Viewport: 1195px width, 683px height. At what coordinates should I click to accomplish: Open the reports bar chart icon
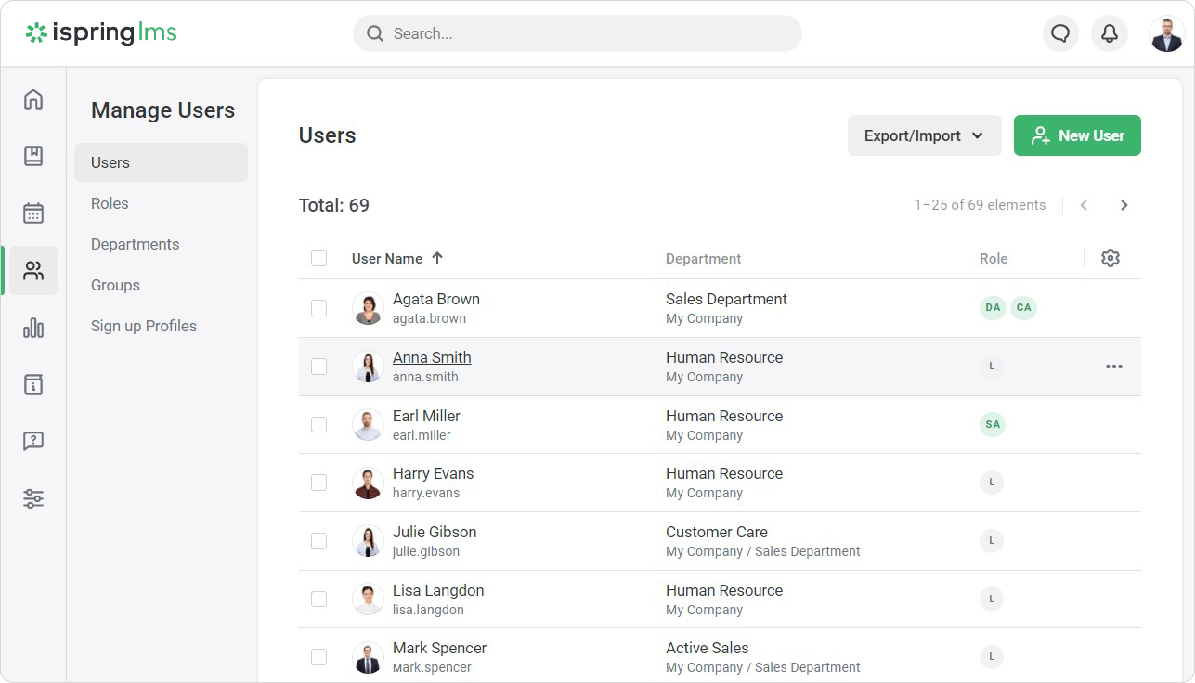pos(33,328)
